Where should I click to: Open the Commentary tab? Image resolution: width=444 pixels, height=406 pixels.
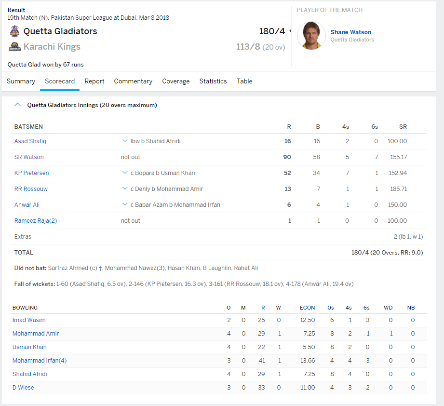pos(133,81)
